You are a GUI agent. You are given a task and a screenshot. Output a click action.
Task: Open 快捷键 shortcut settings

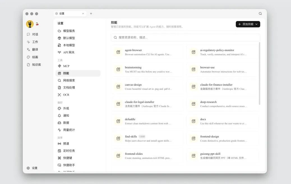coord(78,158)
